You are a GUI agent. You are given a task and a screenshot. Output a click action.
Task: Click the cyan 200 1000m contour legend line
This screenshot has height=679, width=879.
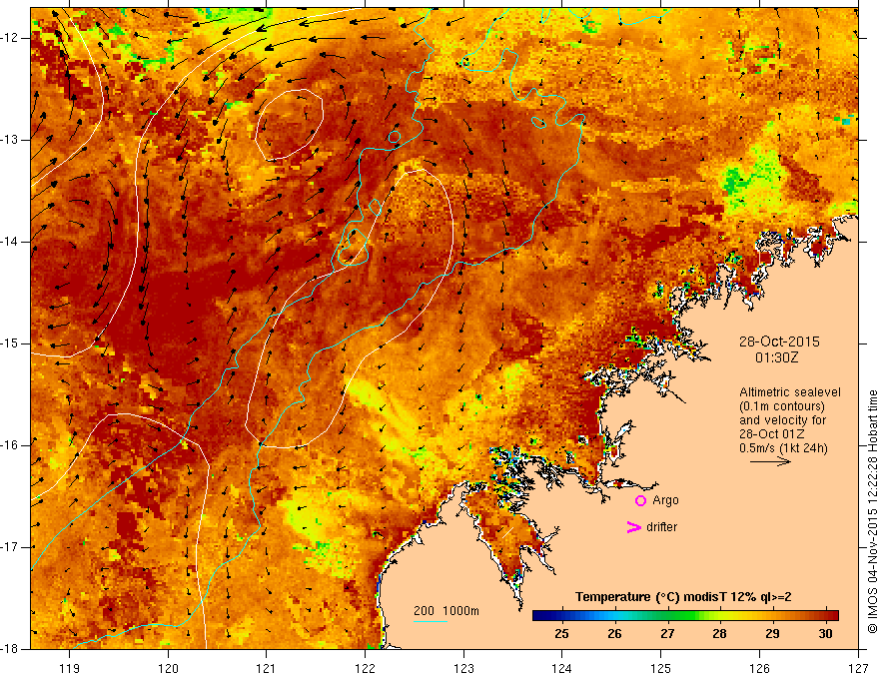[x=430, y=621]
